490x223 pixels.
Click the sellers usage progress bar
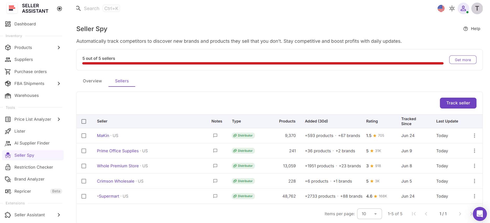(x=263, y=63)
